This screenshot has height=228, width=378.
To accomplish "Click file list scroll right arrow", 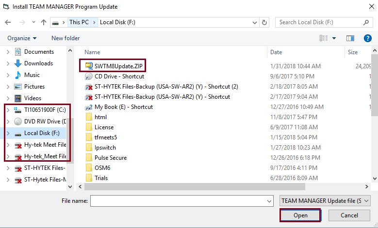I will click(x=367, y=187).
